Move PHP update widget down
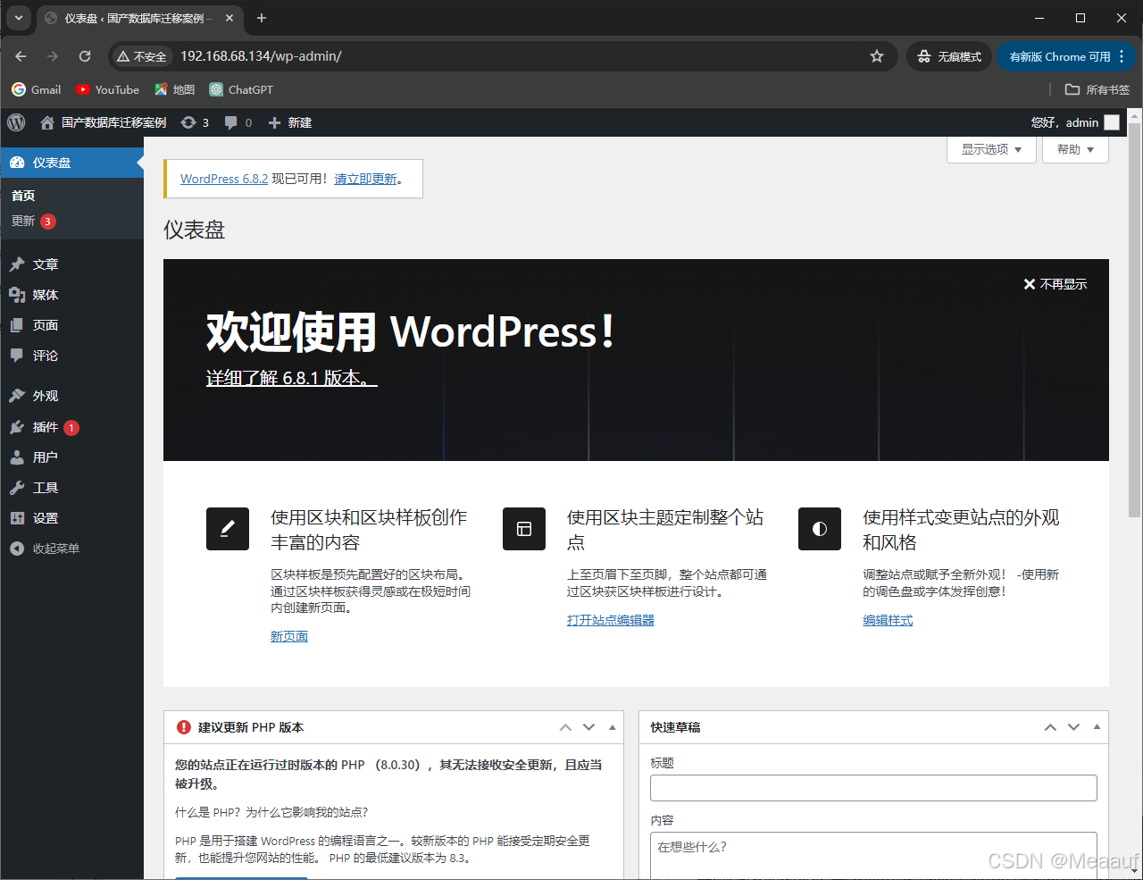This screenshot has height=880, width=1143. click(588, 727)
